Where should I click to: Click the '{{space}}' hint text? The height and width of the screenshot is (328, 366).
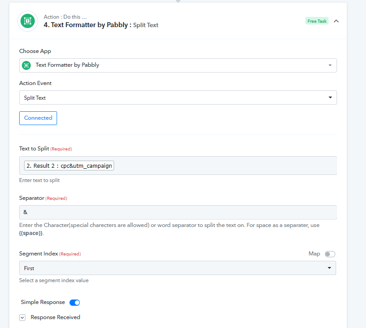(x=31, y=233)
